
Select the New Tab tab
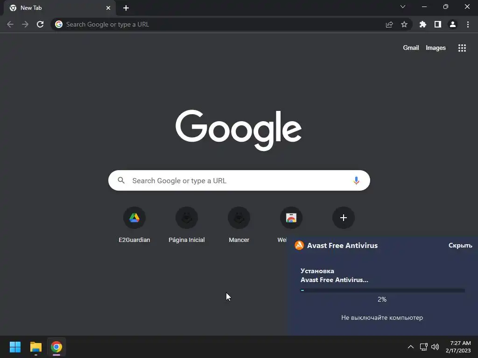click(x=59, y=8)
